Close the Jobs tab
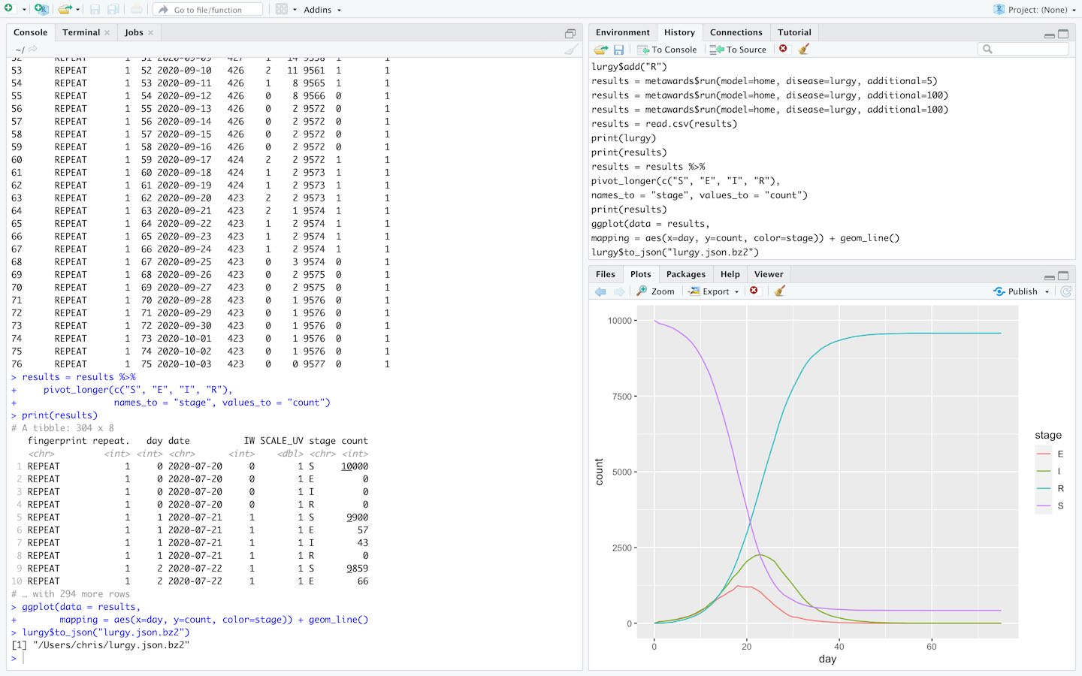The height and width of the screenshot is (676, 1082). (x=150, y=32)
